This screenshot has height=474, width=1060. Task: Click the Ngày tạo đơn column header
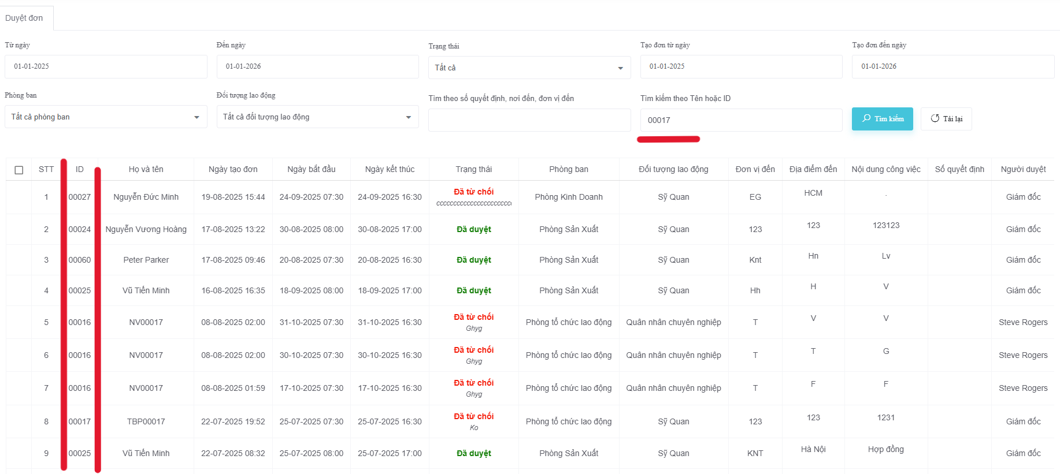coord(233,169)
